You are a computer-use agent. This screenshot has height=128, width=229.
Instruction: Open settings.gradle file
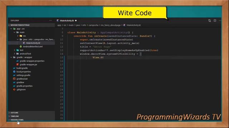(x=23, y=75)
